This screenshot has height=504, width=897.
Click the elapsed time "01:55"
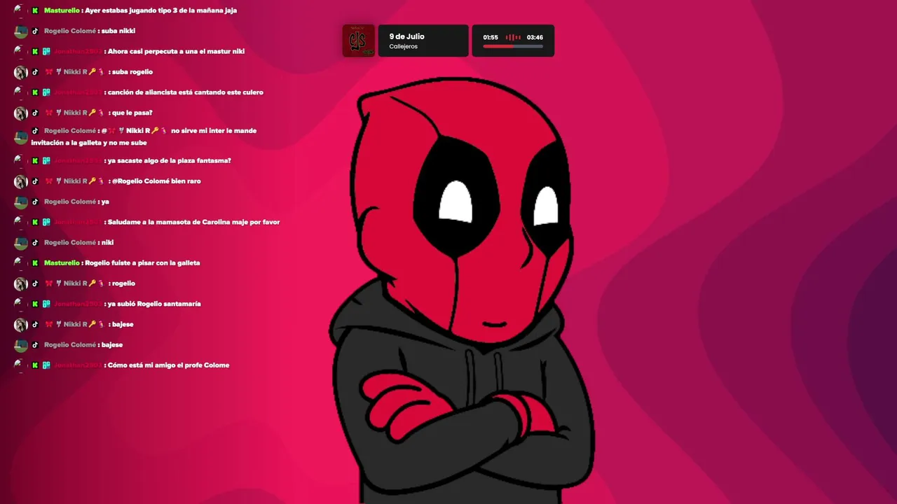(491, 37)
